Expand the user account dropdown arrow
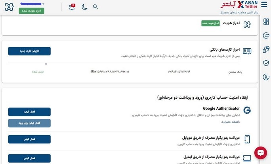271x164 pixels. pos(43,4)
